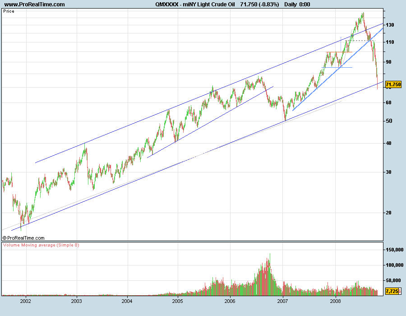Image resolution: width=406 pixels, height=316 pixels.
Task: Click the 2003 date axis label
Action: click(x=76, y=301)
